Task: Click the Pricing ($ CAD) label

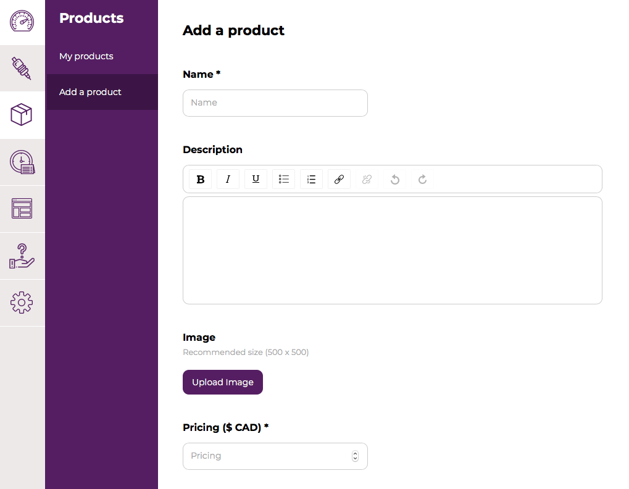Action: tap(225, 428)
